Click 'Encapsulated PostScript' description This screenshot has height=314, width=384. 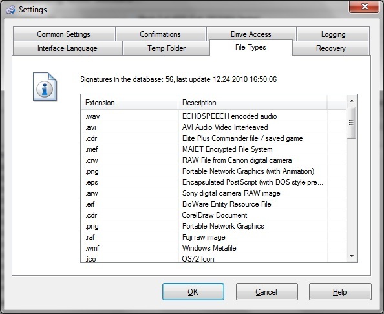click(253, 182)
